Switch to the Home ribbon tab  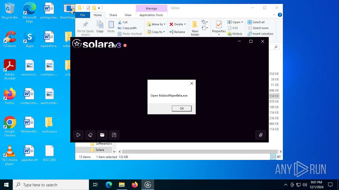coord(97,15)
